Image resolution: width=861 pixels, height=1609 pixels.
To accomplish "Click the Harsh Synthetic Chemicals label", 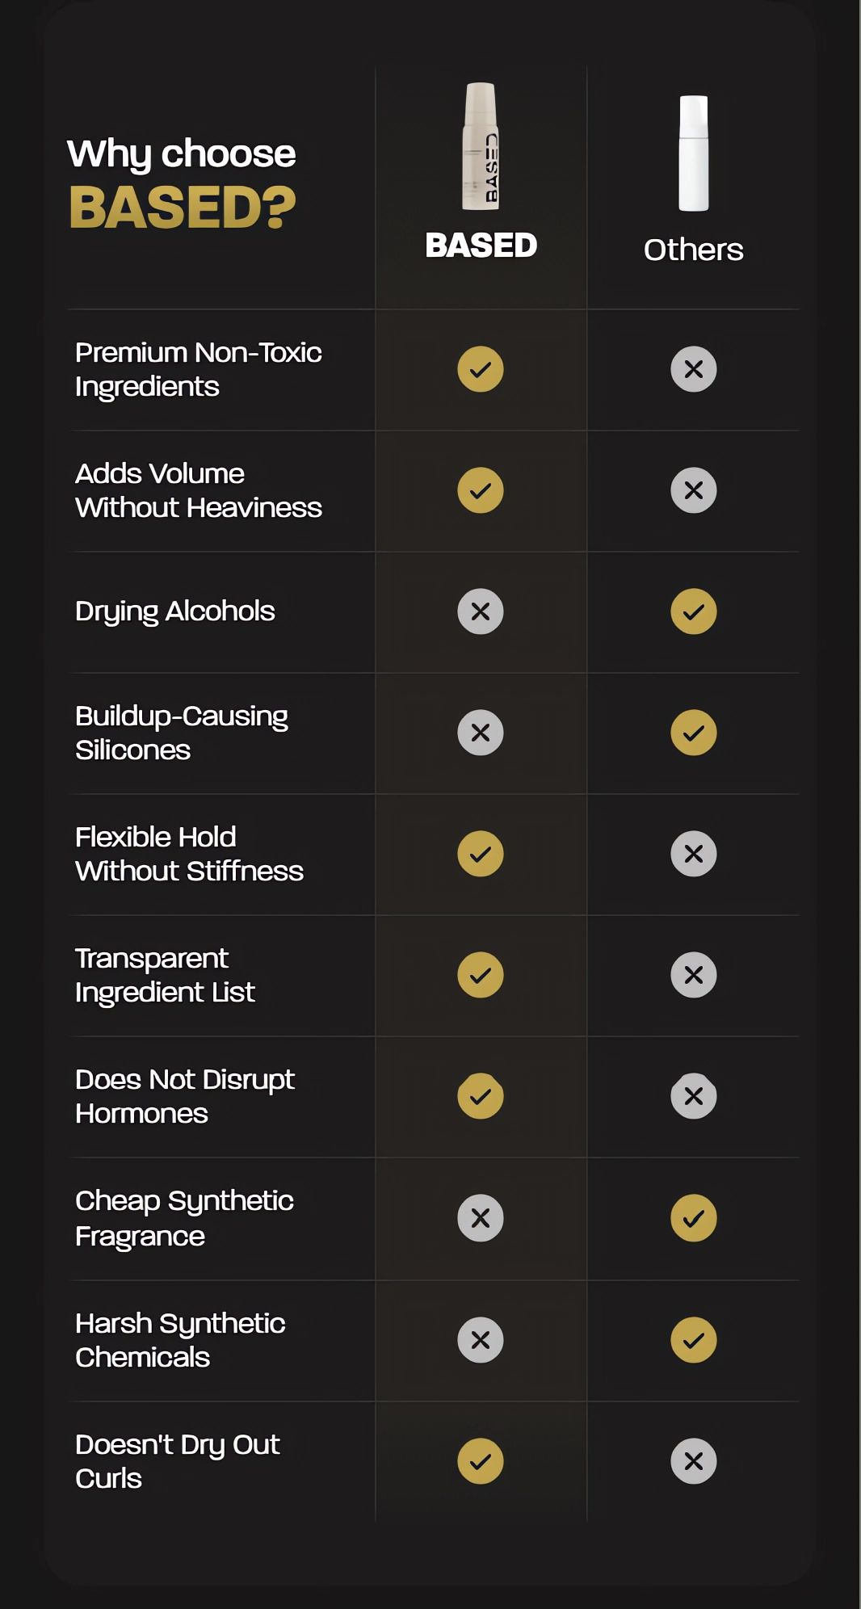I will [x=180, y=1340].
